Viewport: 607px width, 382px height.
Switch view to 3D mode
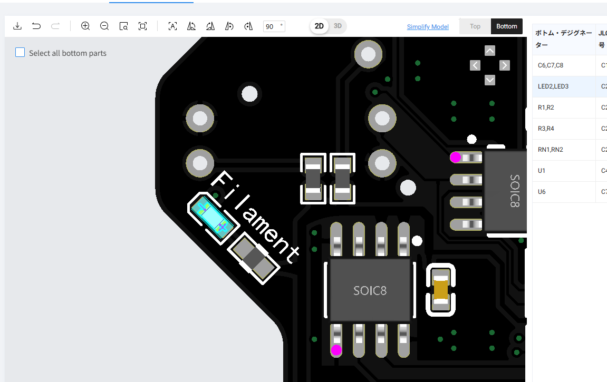click(338, 26)
